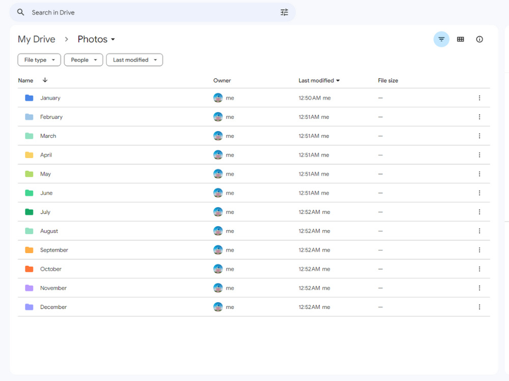
Task: Sort by the Name column header
Action: click(x=25, y=80)
